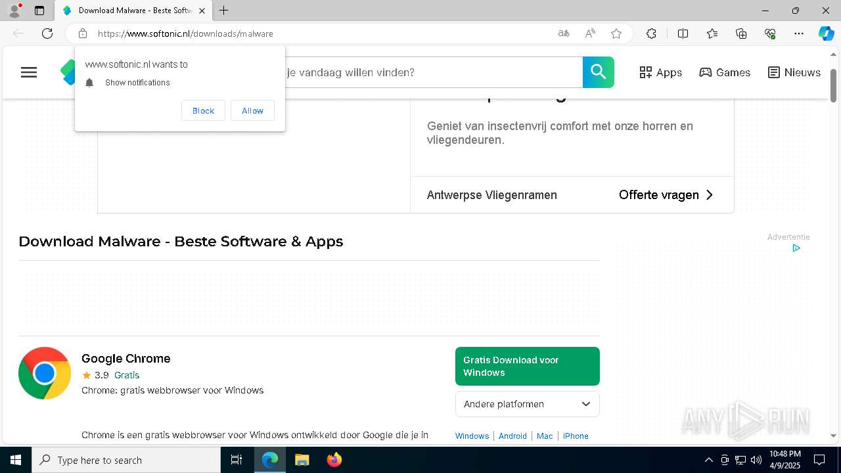Open a new browser tab
Screen dimensions: 841x473
click(x=224, y=11)
